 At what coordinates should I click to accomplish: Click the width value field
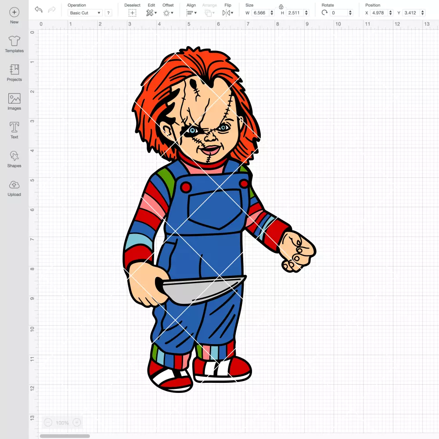coord(260,13)
